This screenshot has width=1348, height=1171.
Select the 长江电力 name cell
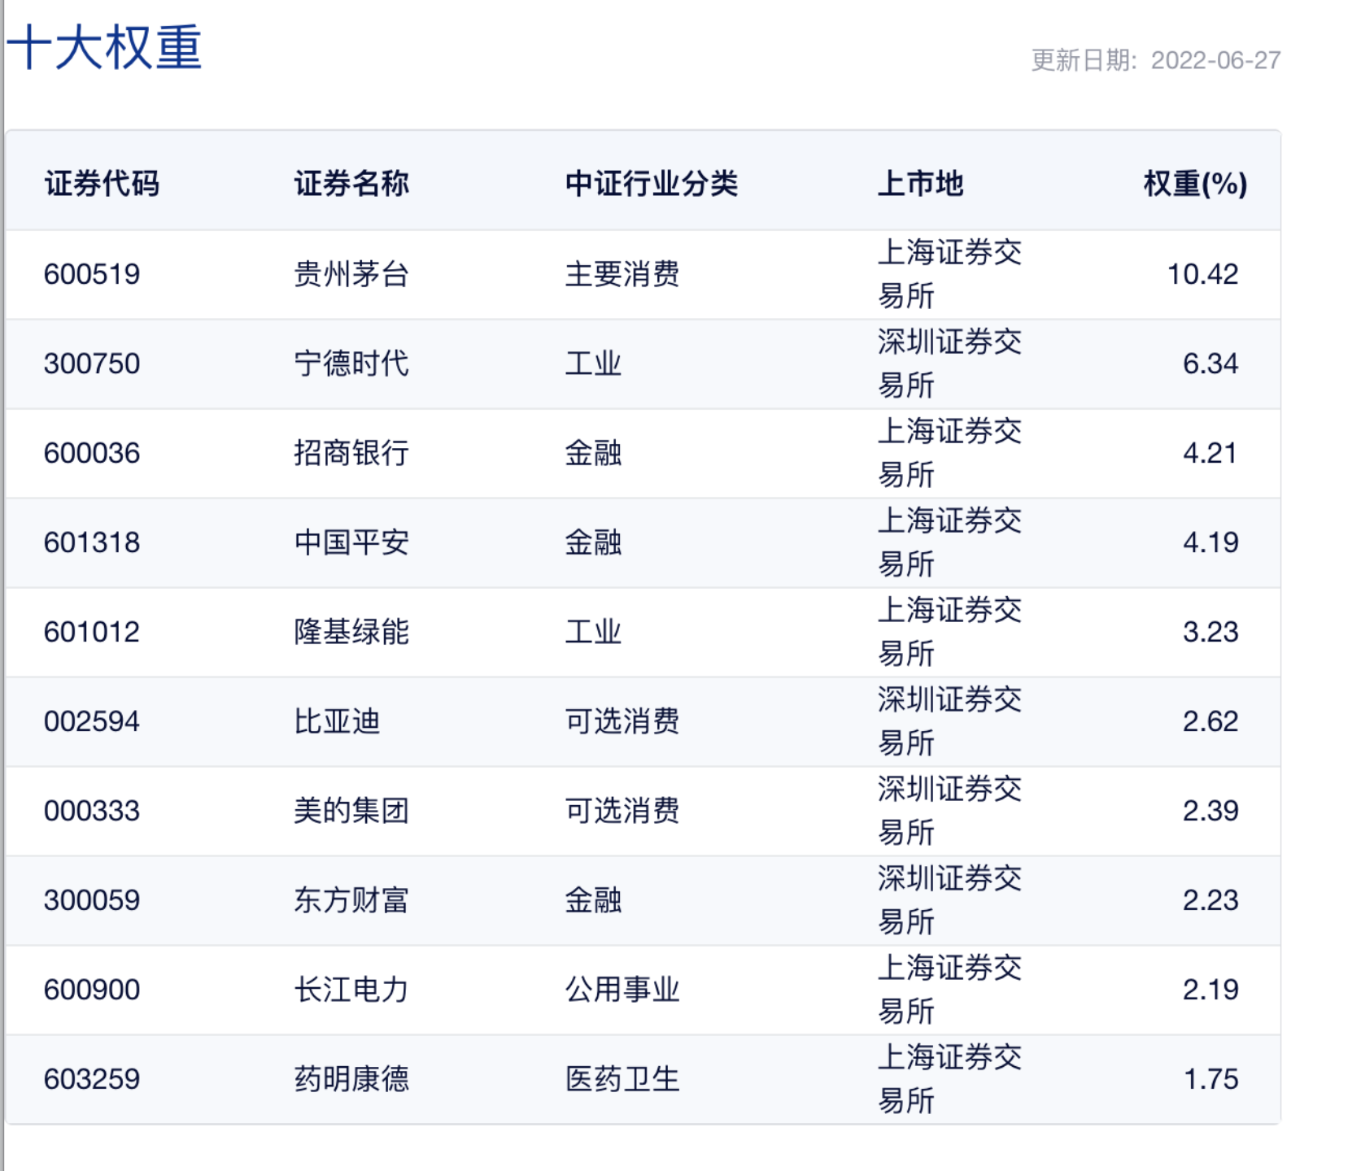pyautogui.click(x=351, y=990)
